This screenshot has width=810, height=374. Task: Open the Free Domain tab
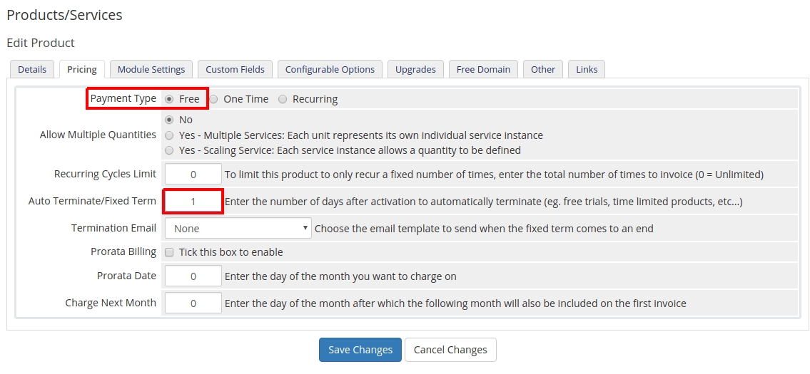coord(483,69)
